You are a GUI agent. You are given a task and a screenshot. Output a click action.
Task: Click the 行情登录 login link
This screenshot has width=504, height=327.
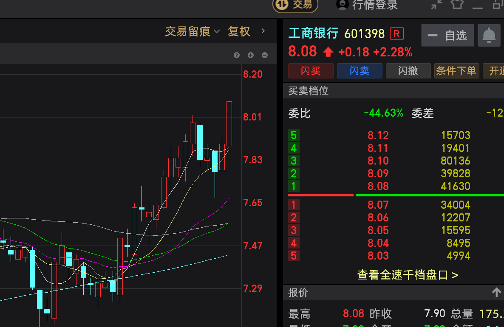[x=375, y=5]
